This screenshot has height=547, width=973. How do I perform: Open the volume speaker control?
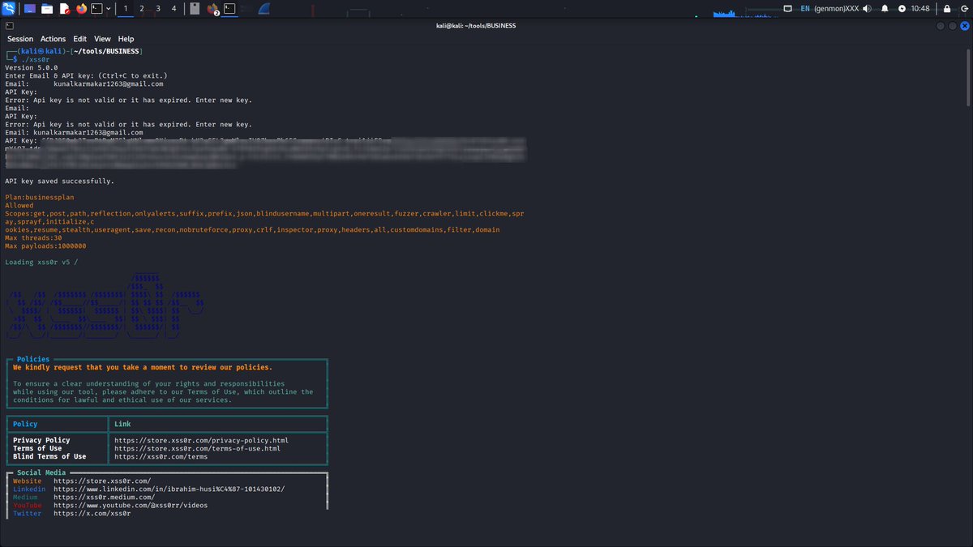coord(868,8)
